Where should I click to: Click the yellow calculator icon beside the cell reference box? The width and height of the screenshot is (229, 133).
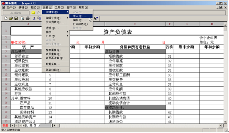pyautogui.click(x=33, y=13)
